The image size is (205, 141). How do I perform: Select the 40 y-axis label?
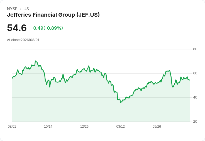click(195, 97)
